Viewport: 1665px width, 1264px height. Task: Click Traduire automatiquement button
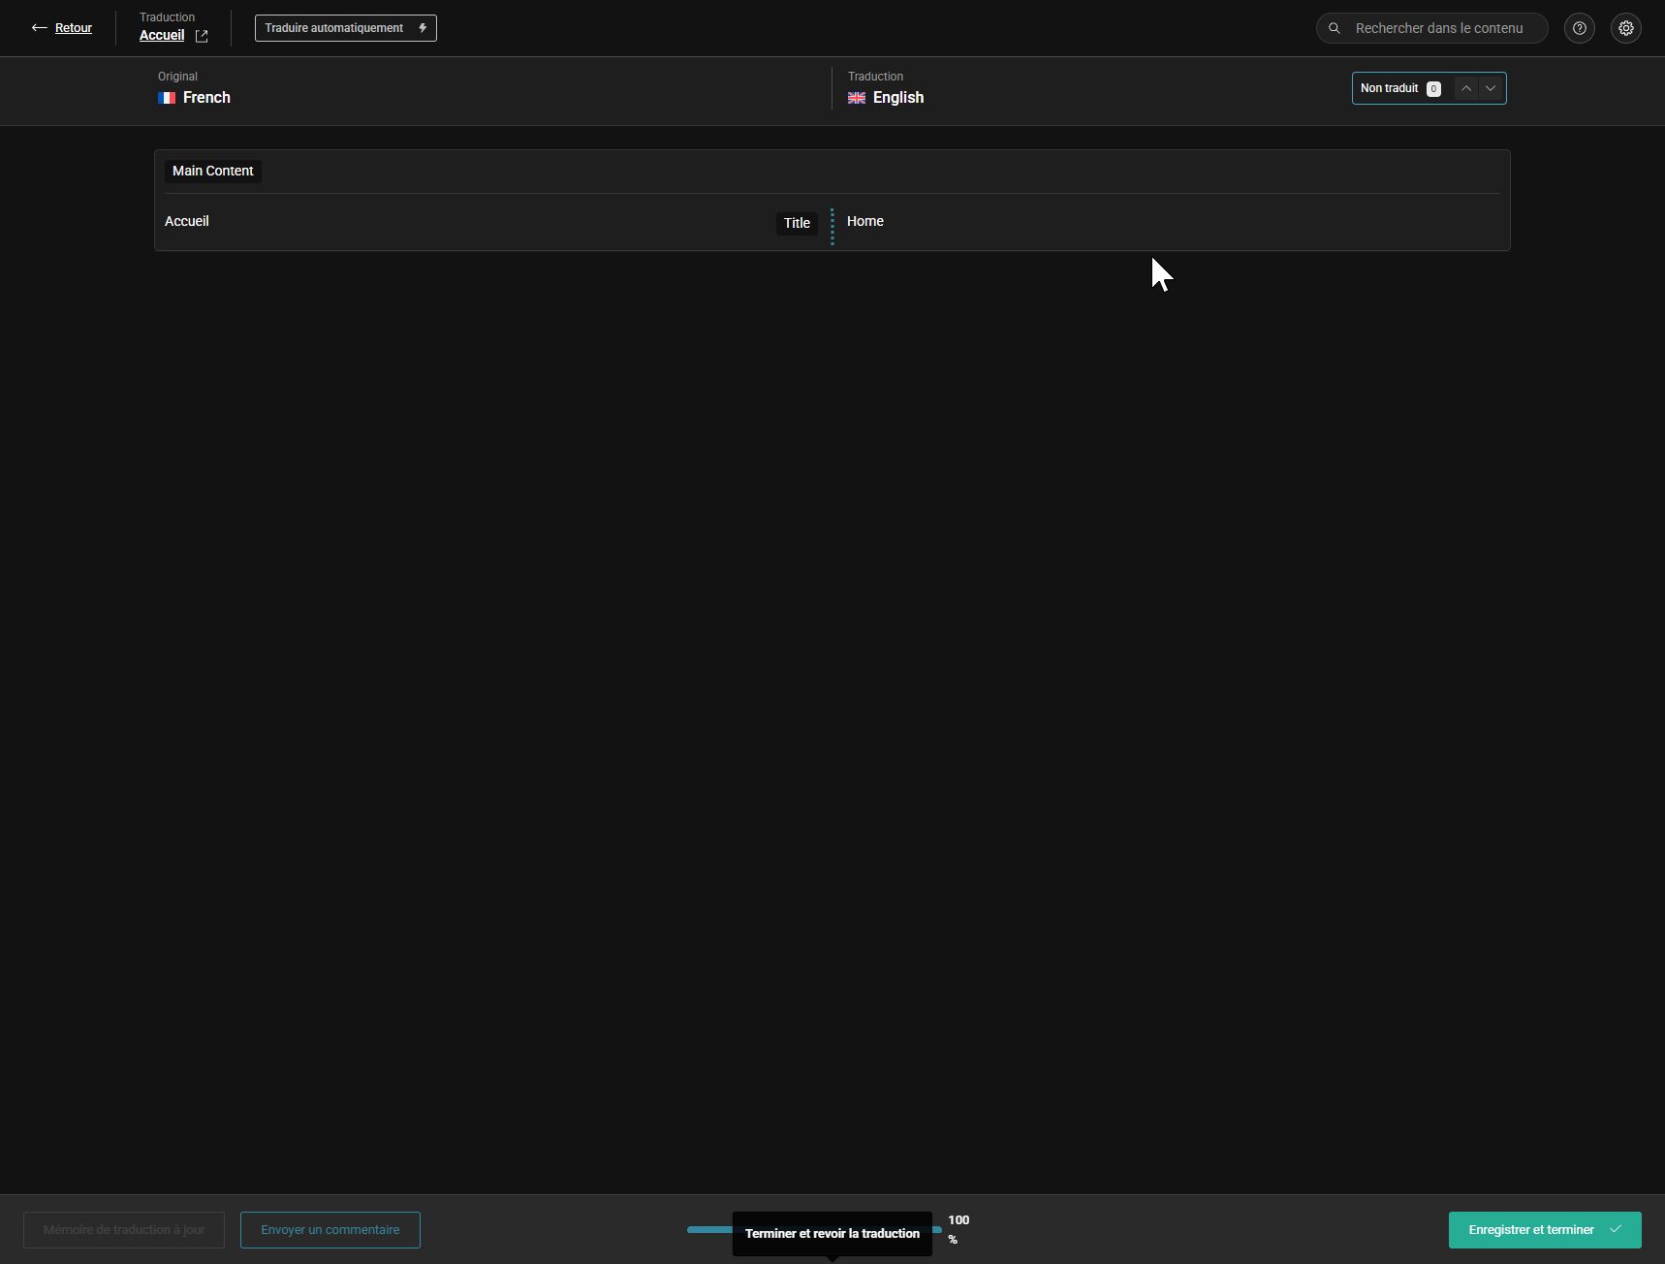pos(346,28)
